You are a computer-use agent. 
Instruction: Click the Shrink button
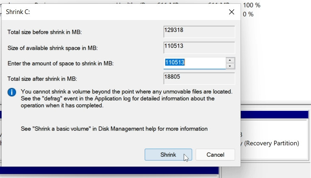coord(168,155)
